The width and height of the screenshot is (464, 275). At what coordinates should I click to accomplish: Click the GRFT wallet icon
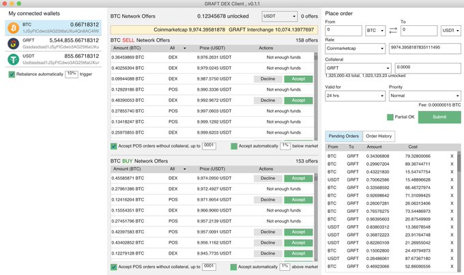click(x=14, y=44)
